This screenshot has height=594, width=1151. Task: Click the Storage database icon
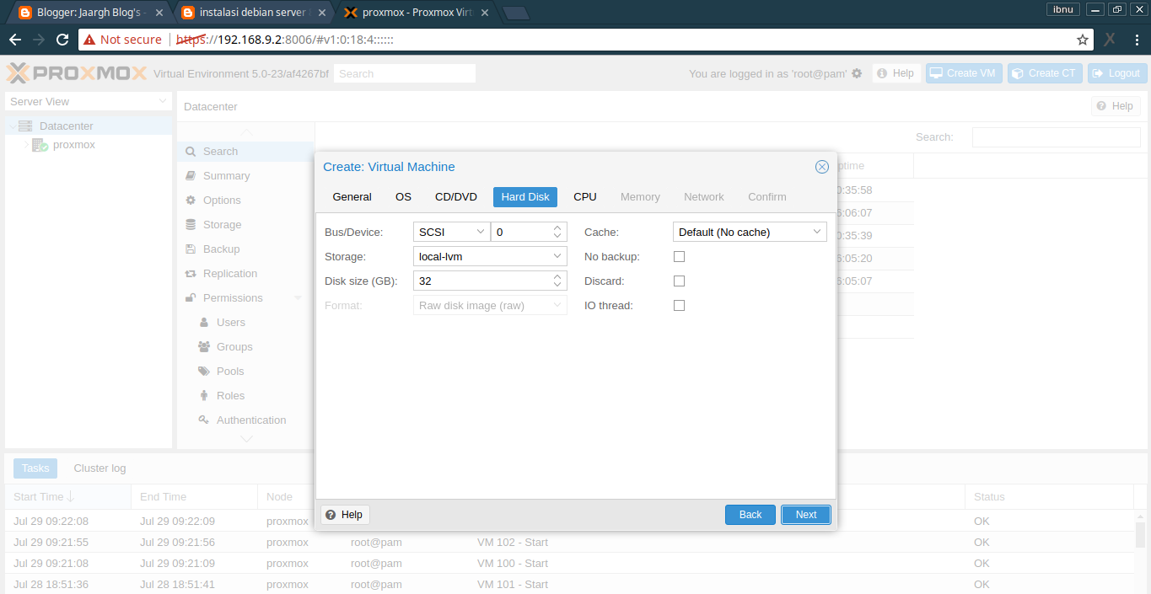tap(191, 225)
